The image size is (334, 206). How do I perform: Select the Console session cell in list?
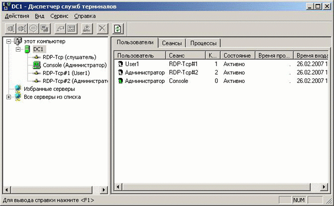click(178, 81)
